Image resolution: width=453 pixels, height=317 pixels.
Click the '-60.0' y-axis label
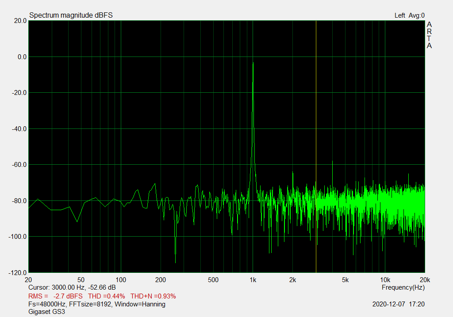click(x=19, y=165)
